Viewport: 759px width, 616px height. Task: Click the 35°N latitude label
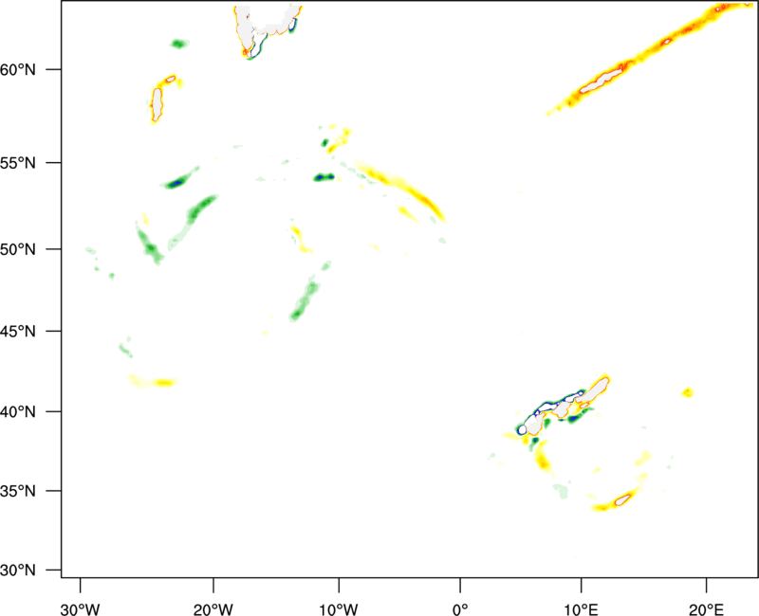18,491
